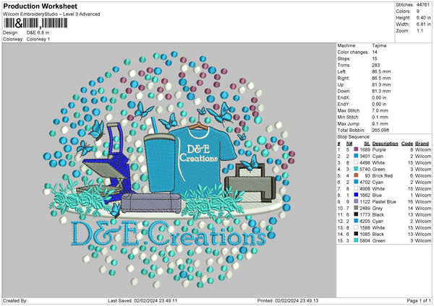The height and width of the screenshot is (306, 434).
Task: Click the 'Production Worksheet' title
Action: 40,6
